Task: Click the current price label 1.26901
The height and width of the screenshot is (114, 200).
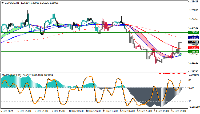Action: (x=194, y=42)
